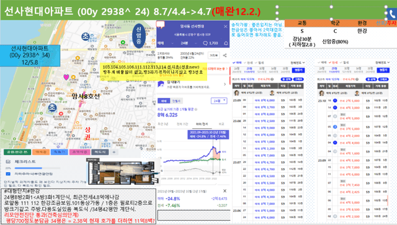Image resolution: width=397 pixels, height=225 pixels.
Task: Open the 24평 combo box above the chart
Action: (219, 101)
